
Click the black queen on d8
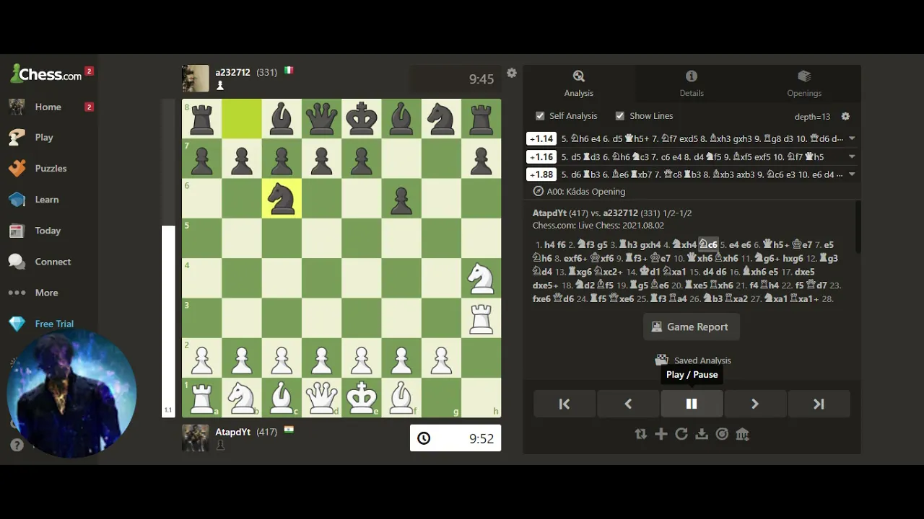click(321, 119)
